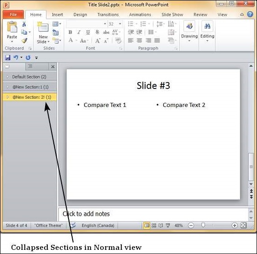The width and height of the screenshot is (257, 254).
Task: Align text left
Action: pyautogui.click(x=131, y=41)
